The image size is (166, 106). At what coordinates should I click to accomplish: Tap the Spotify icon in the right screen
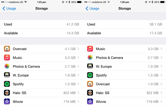pyautogui.click(x=90, y=75)
